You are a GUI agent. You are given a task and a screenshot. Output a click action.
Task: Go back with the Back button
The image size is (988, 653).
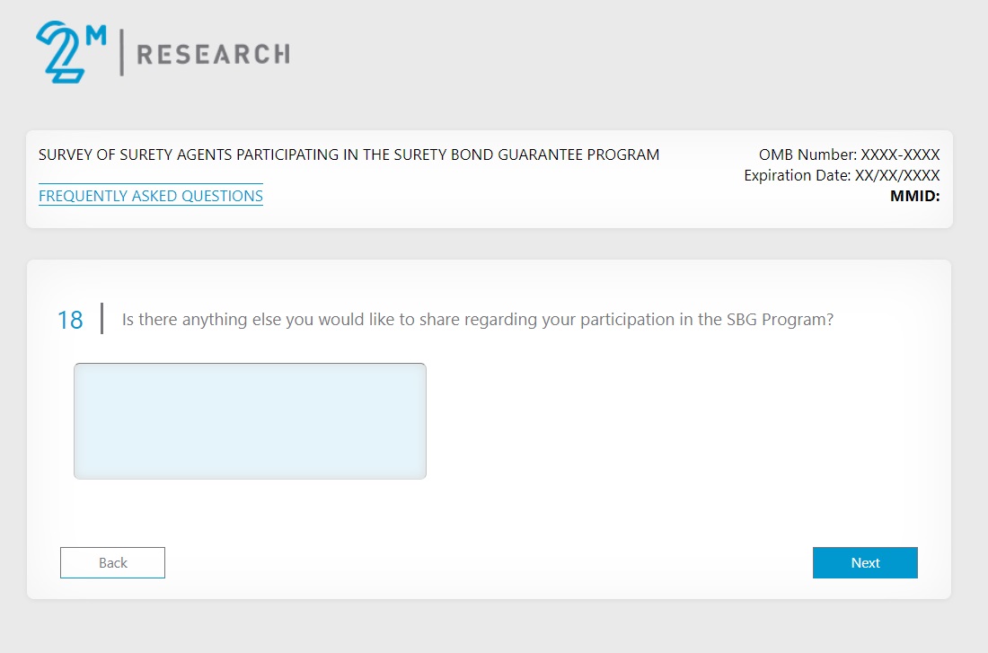[112, 562]
